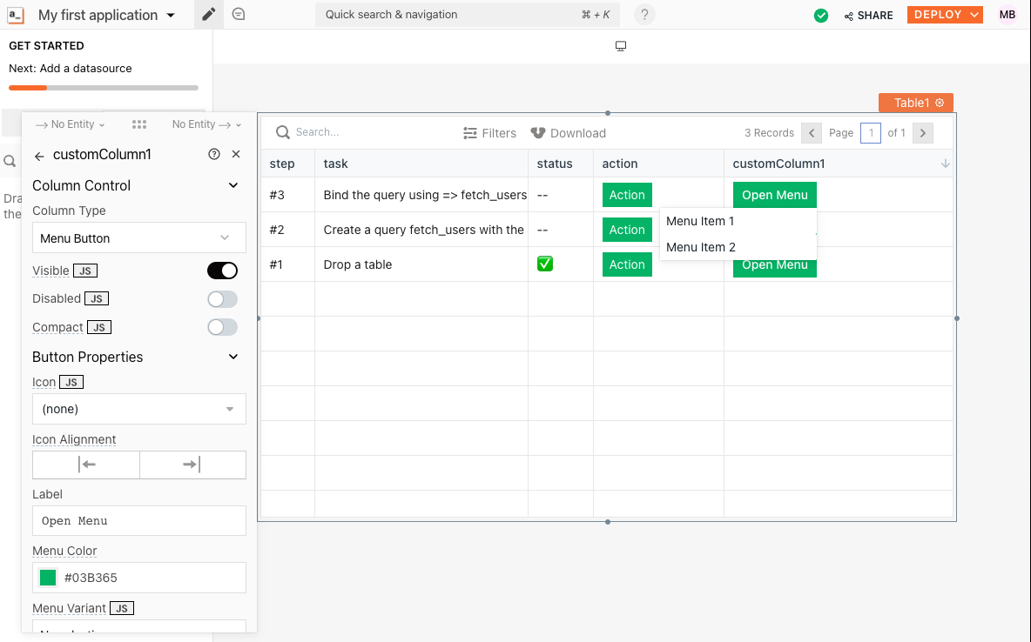The height and width of the screenshot is (642, 1031).
Task: Click the Appsmith logo icon
Action: (15, 15)
